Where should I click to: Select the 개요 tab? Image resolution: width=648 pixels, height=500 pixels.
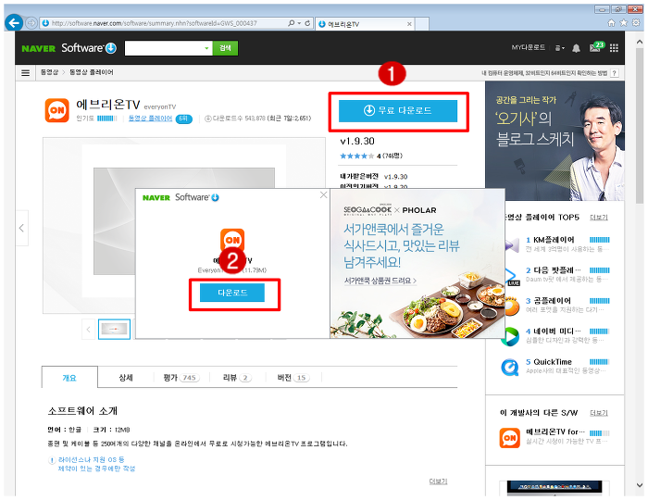[69, 378]
